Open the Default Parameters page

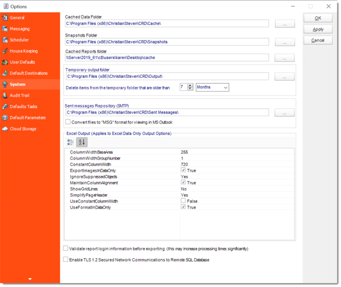click(28, 118)
